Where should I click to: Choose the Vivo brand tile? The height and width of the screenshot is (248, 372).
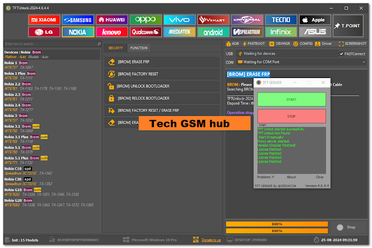180,20
